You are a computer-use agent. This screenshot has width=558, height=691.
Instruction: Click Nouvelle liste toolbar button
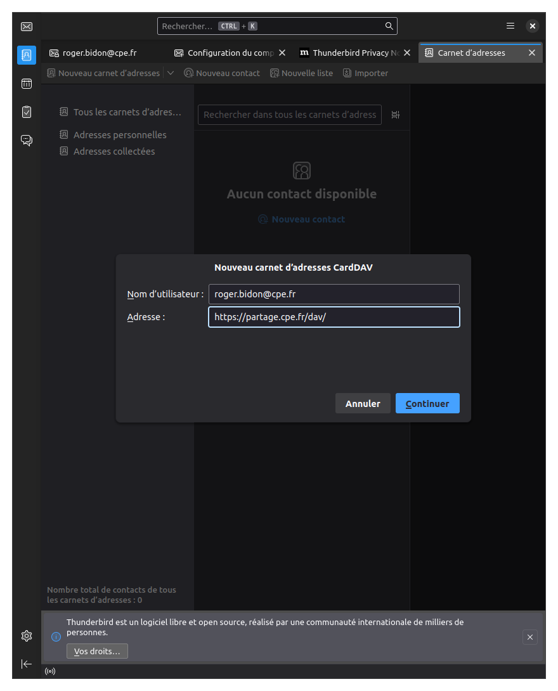pyautogui.click(x=301, y=73)
